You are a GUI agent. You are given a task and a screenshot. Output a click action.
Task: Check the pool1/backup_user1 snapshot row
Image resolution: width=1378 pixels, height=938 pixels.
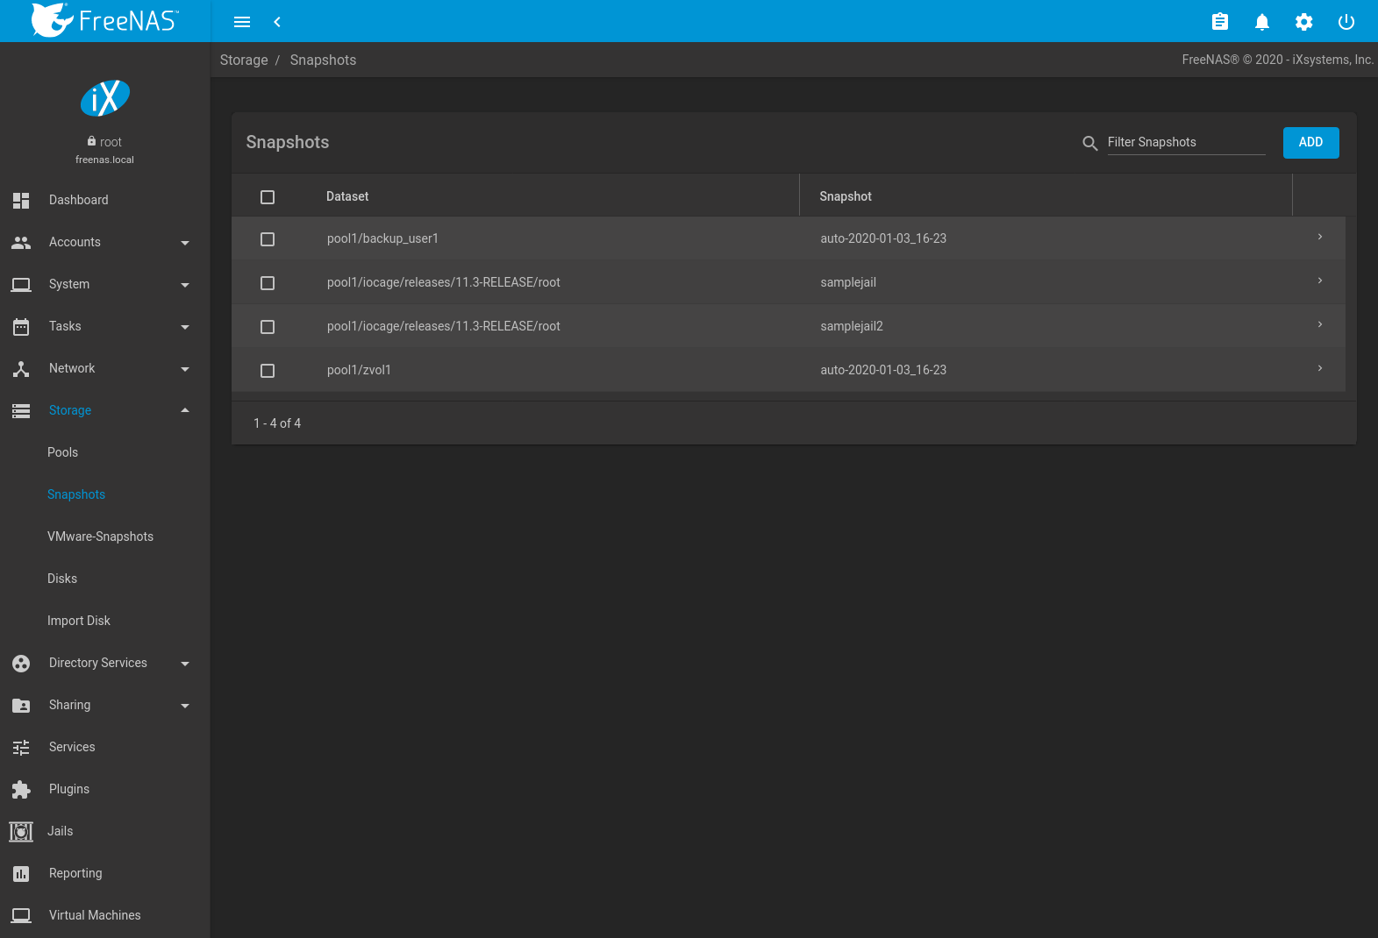point(268,239)
